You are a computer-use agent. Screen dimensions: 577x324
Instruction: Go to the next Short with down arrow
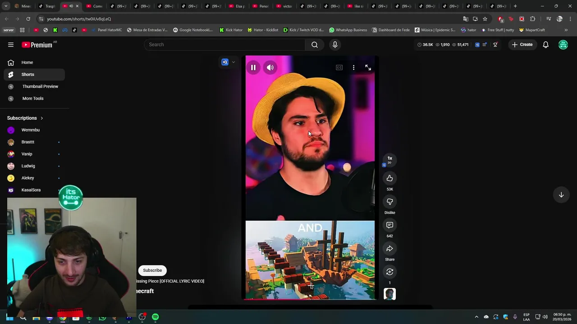click(561, 195)
